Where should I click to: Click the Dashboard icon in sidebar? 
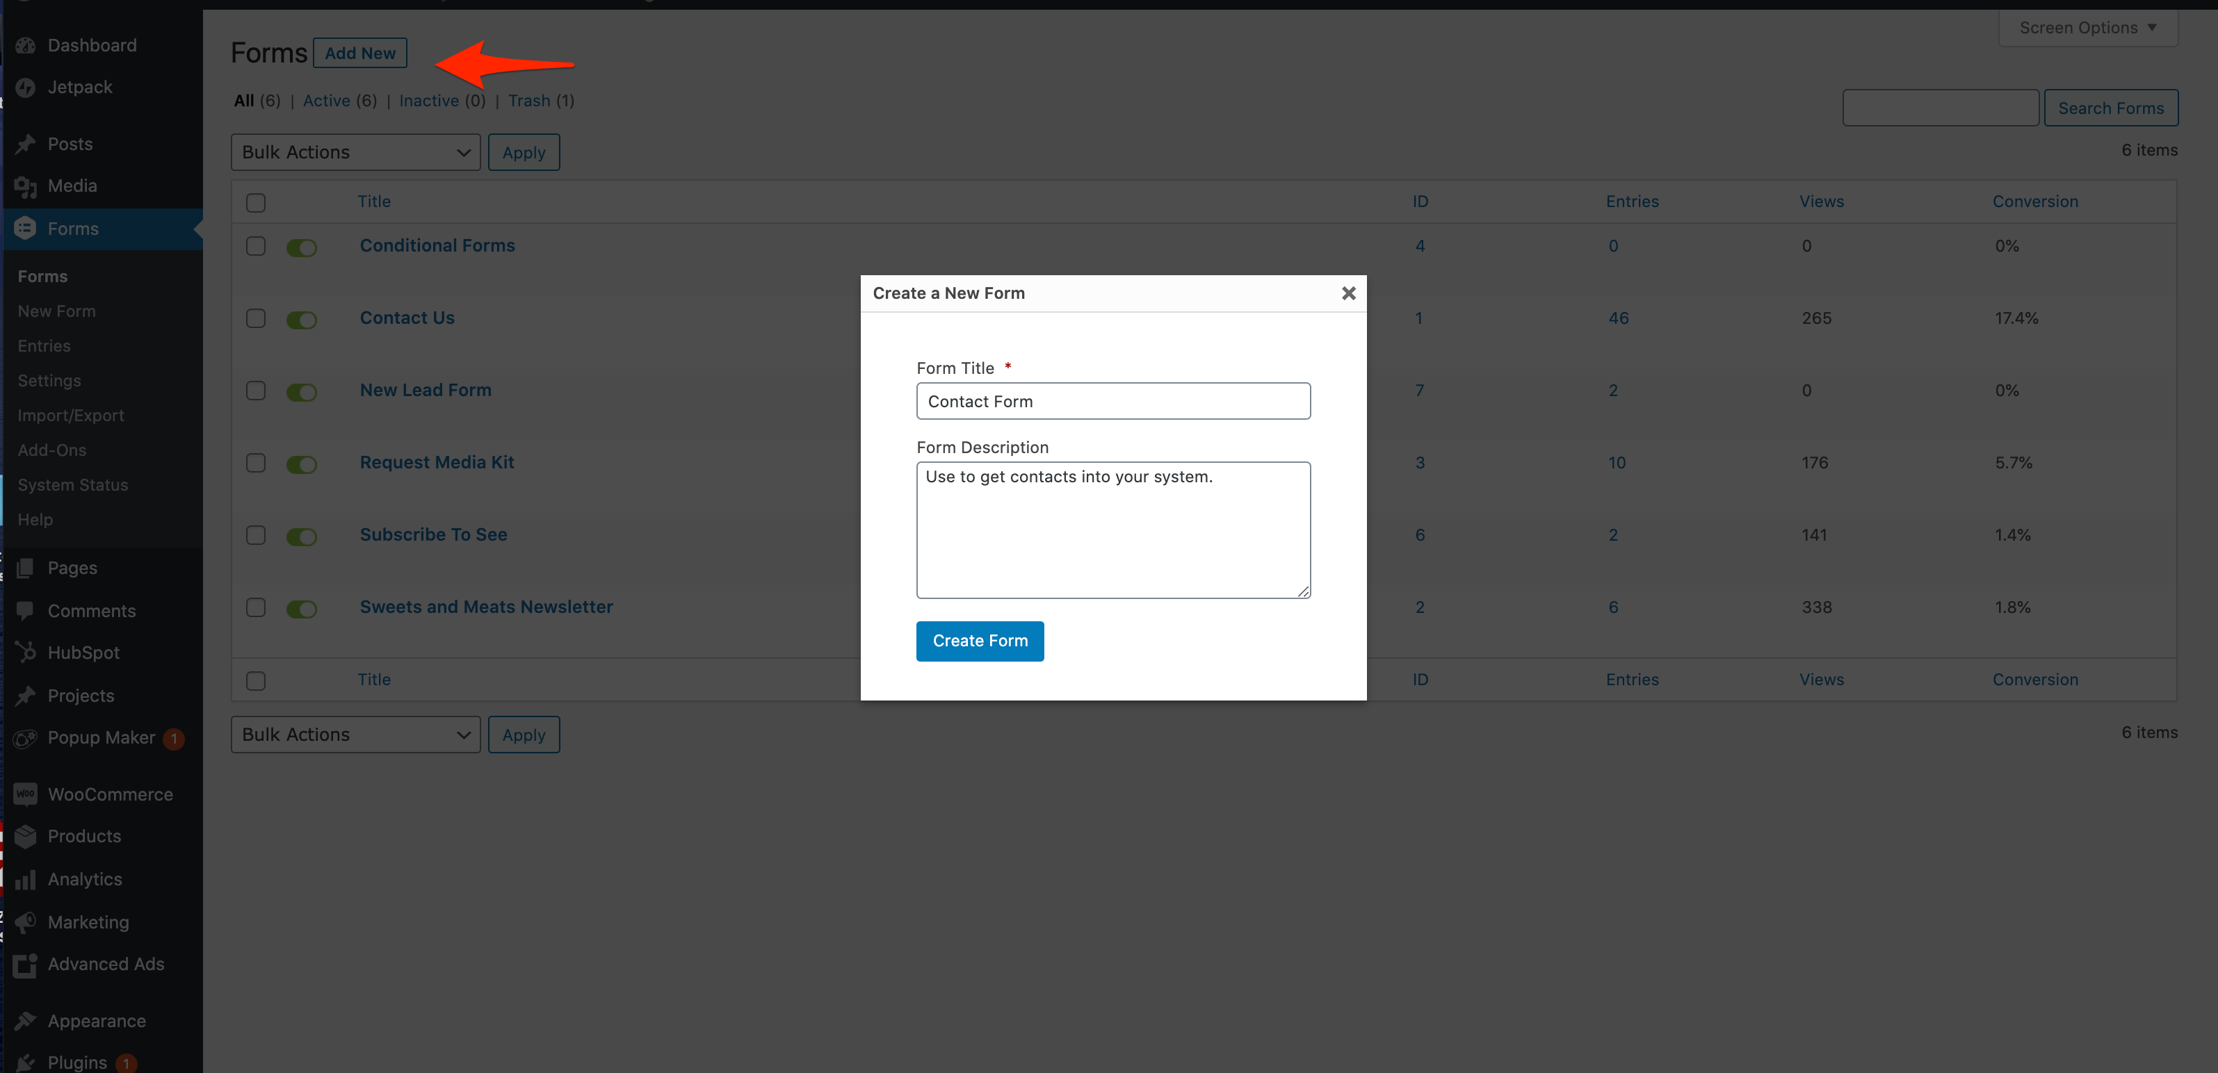[26, 46]
